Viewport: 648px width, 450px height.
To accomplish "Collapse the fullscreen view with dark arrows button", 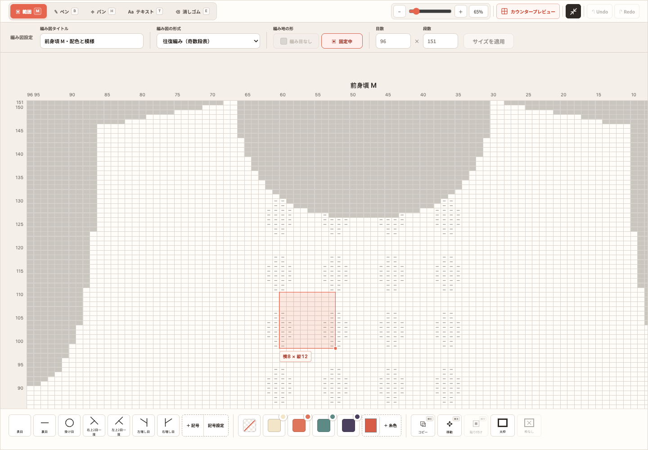I will 573,11.
